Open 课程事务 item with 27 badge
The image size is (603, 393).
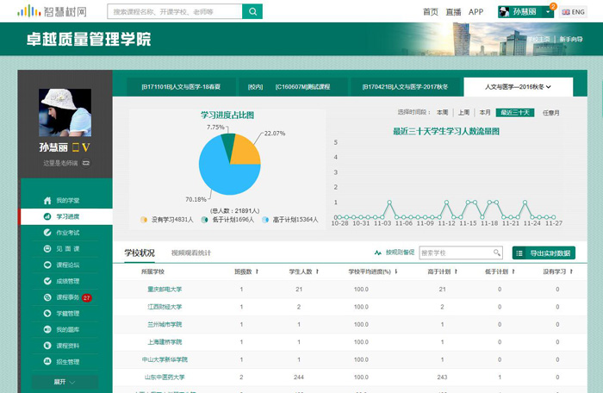pyautogui.click(x=69, y=297)
